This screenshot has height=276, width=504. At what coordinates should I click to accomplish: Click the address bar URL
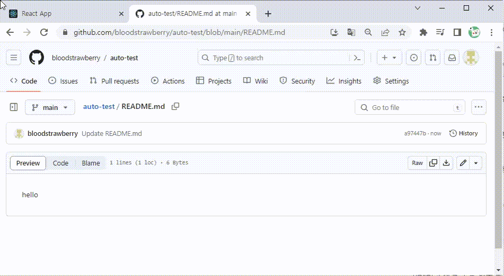[179, 32]
